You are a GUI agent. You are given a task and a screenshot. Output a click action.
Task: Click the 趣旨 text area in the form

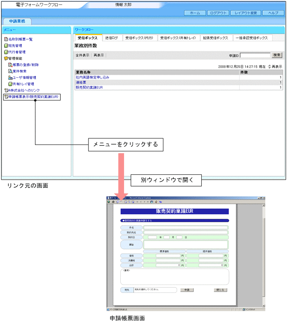185,244
